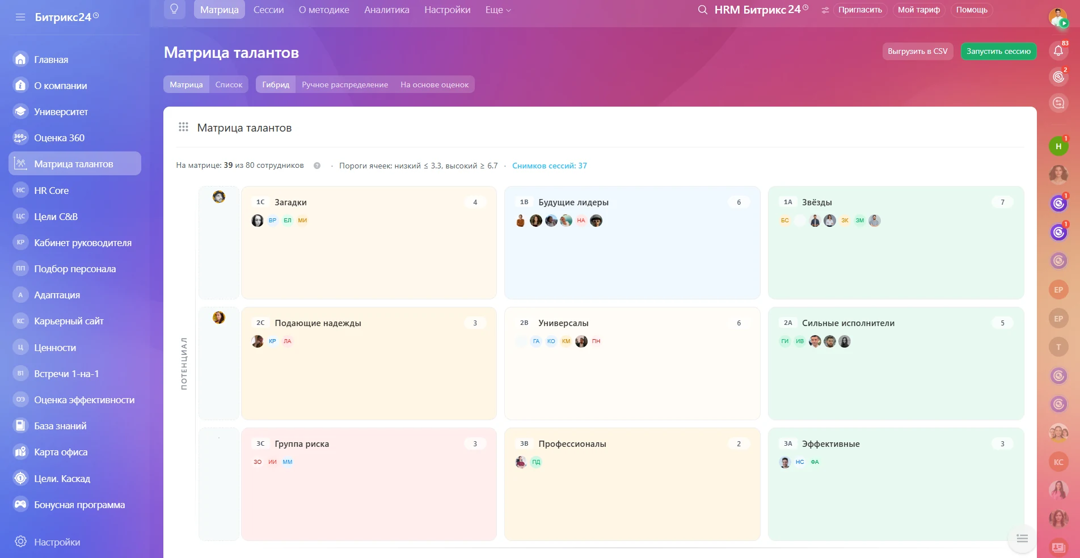Open search via magnifier icon
Image resolution: width=1080 pixels, height=558 pixels.
point(702,10)
